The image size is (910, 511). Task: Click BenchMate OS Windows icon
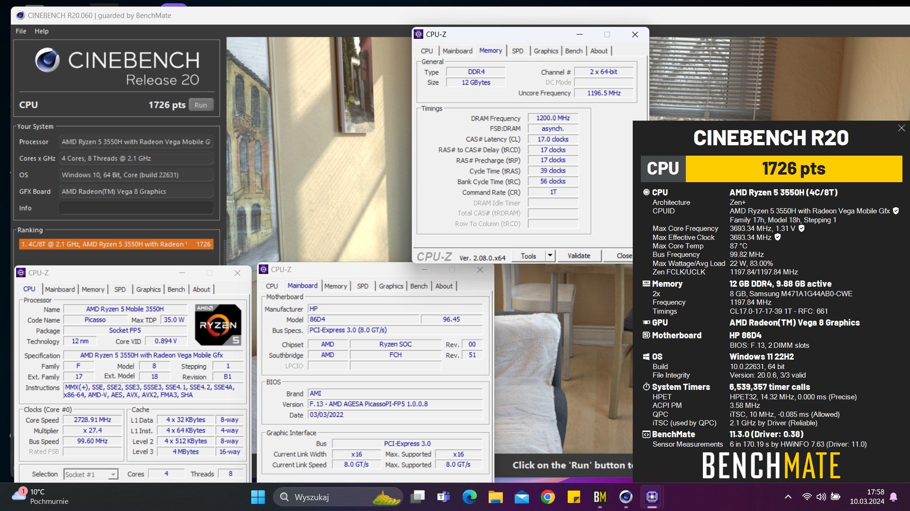point(646,357)
